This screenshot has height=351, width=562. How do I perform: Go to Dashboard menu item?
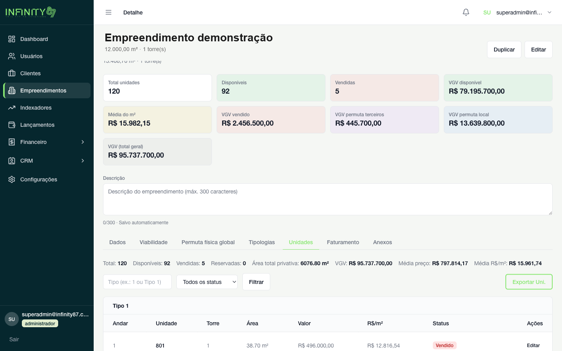coord(47,39)
